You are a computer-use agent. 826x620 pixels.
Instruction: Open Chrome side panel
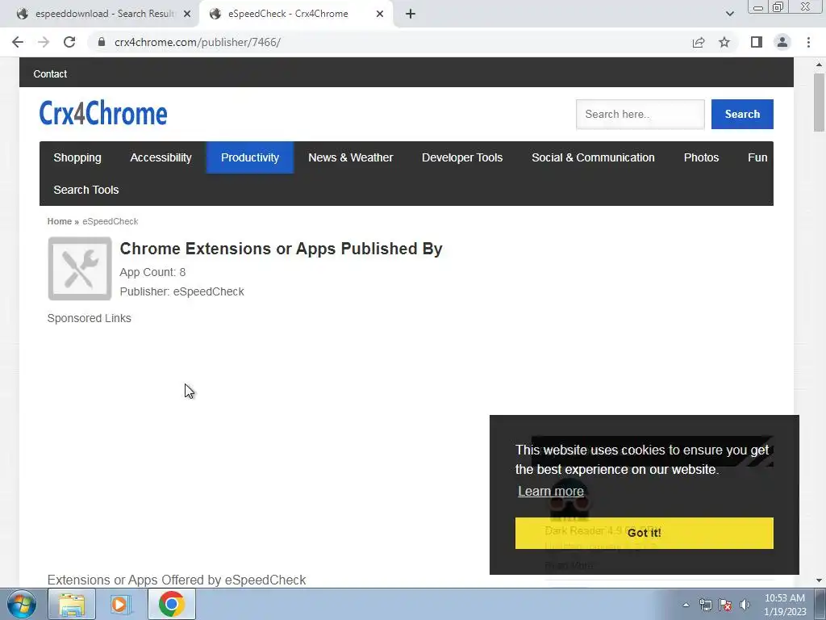(757, 42)
